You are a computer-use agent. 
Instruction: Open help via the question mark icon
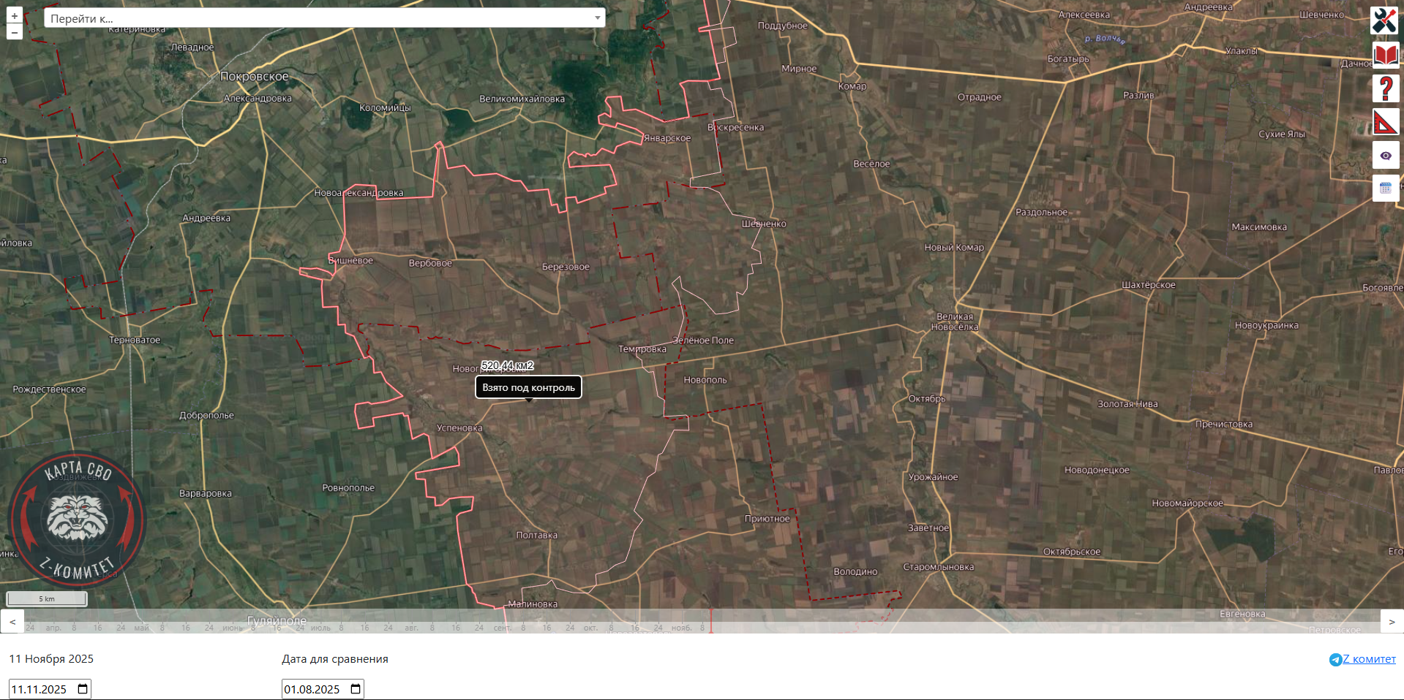coord(1386,88)
